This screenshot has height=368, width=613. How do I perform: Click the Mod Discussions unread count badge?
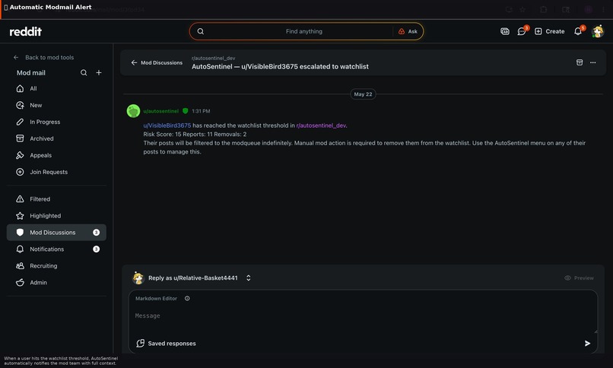(x=96, y=233)
